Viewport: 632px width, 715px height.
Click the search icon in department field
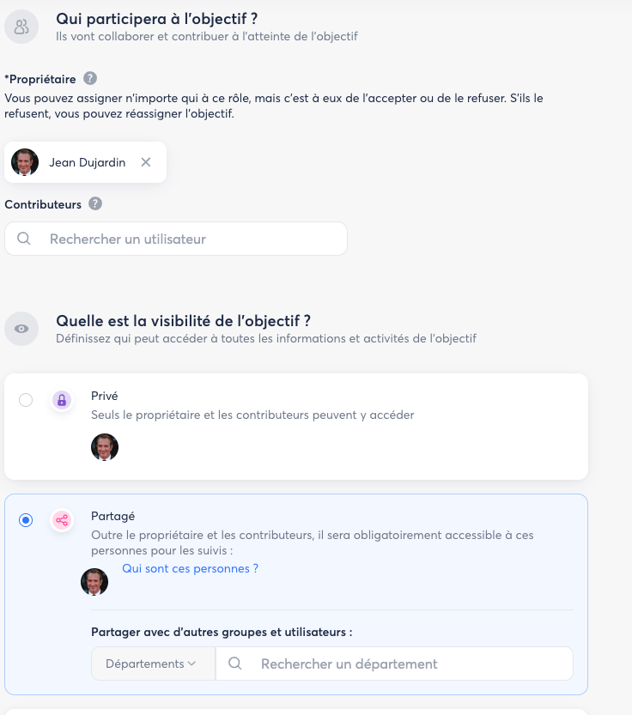pyautogui.click(x=235, y=663)
